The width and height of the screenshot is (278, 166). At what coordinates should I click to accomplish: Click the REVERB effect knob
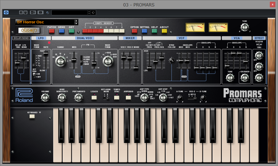coord(259,55)
